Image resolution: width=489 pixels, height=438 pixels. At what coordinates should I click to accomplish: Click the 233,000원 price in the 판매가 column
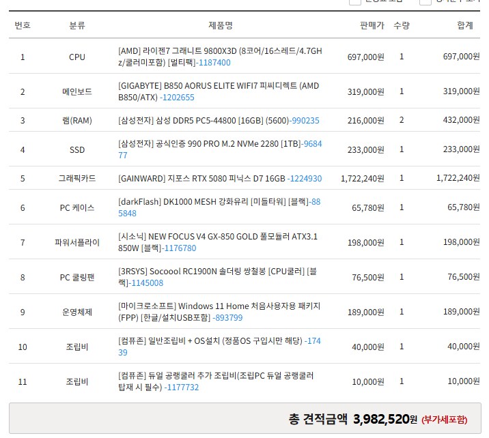(x=366, y=150)
